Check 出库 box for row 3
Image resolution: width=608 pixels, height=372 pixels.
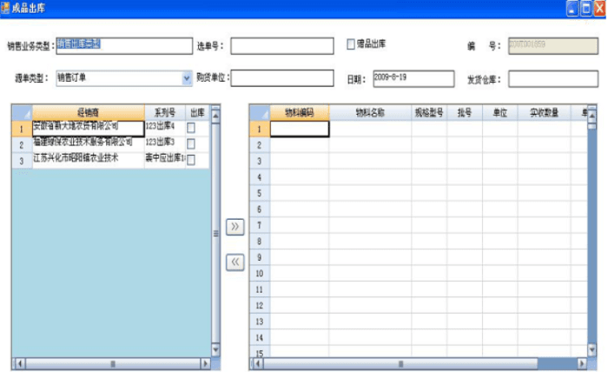pyautogui.click(x=191, y=159)
